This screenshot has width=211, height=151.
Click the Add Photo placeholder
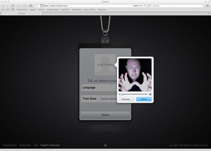point(105,65)
